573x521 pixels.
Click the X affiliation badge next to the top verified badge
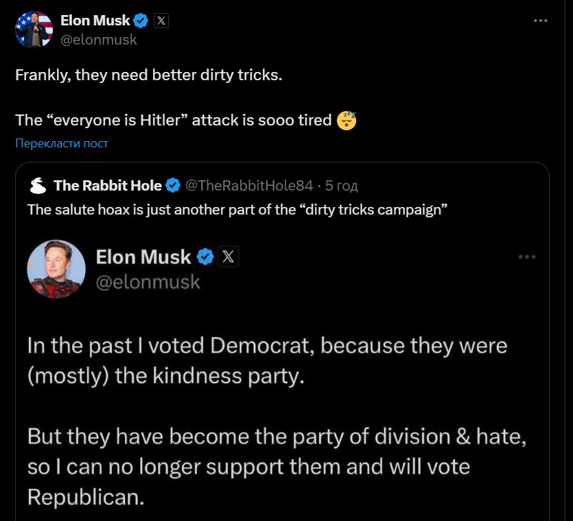(161, 21)
